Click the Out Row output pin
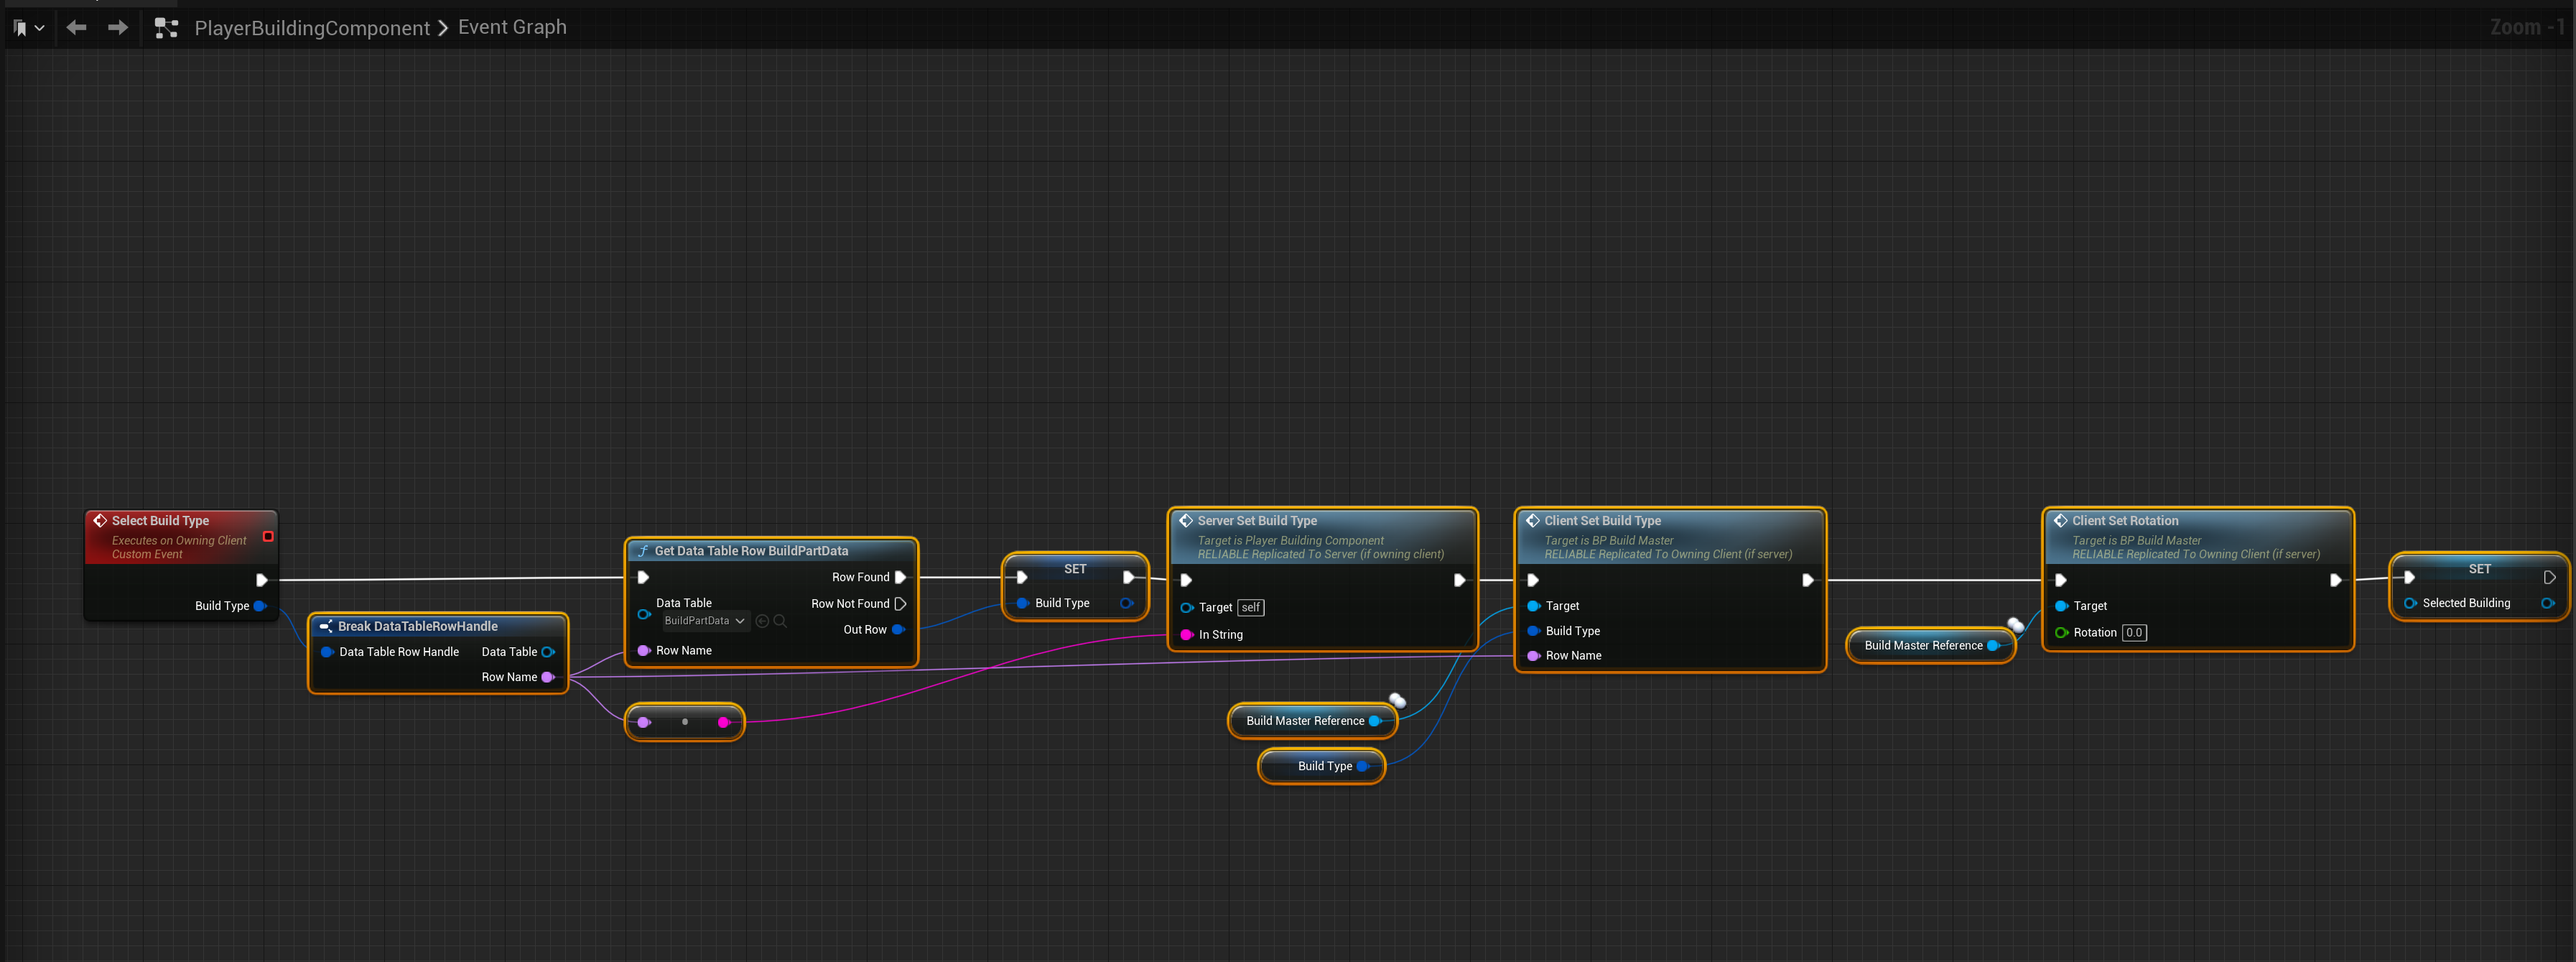Screen dimensions: 2576x962 pyautogui.click(x=898, y=629)
